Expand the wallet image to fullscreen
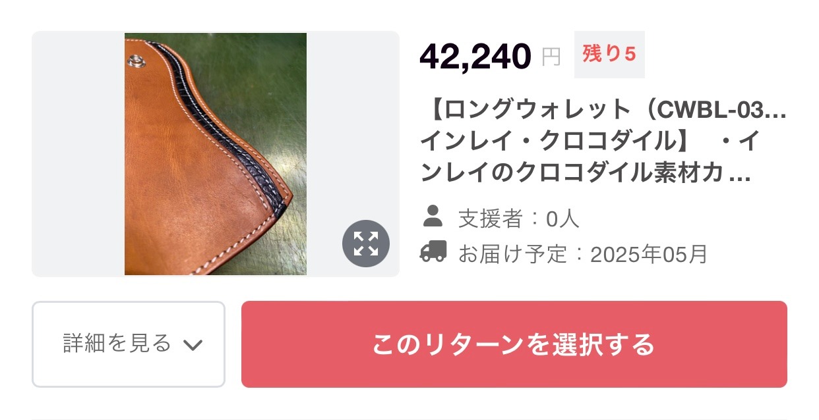 pyautogui.click(x=366, y=244)
